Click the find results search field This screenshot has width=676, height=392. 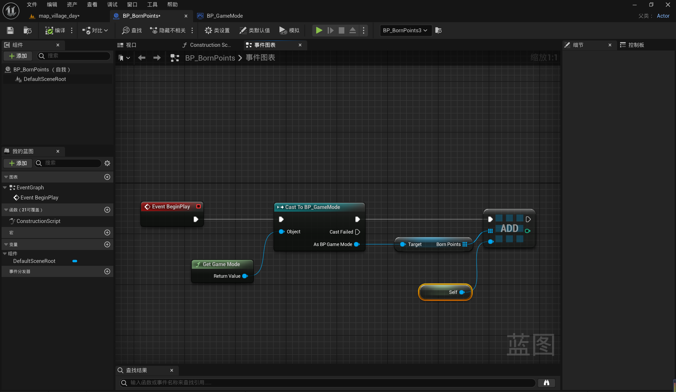327,382
